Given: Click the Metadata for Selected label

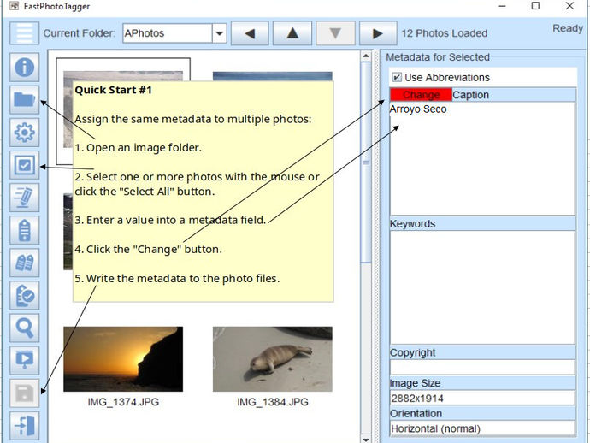Looking at the screenshot, I should [438, 57].
